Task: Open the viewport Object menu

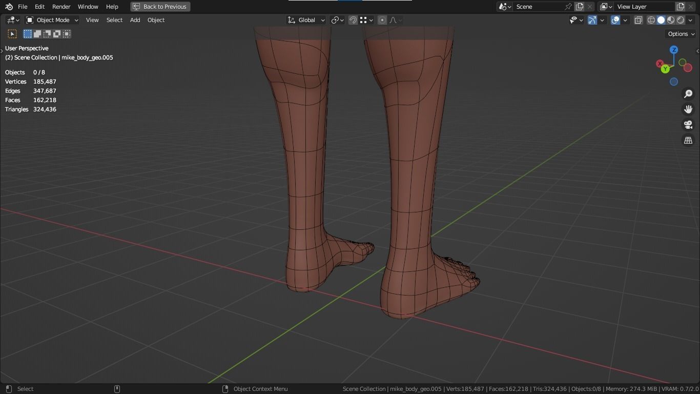Action: pyautogui.click(x=156, y=20)
